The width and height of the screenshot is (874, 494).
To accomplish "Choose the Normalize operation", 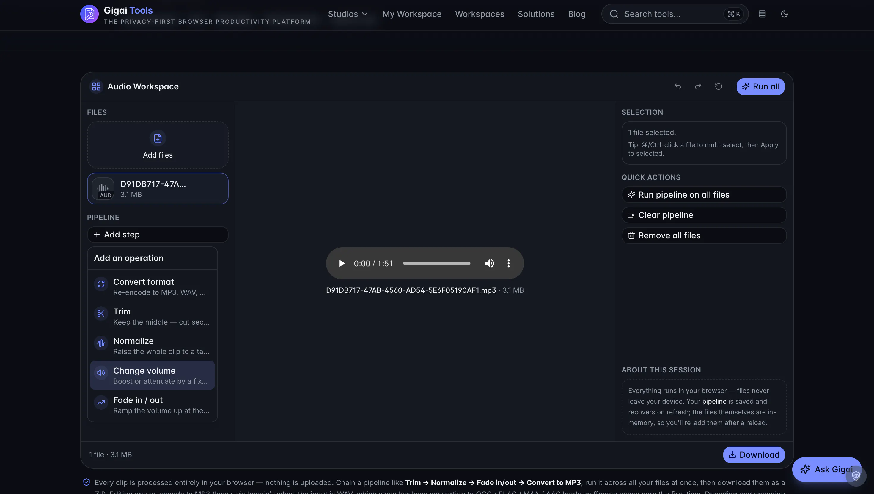I will 152,346.
